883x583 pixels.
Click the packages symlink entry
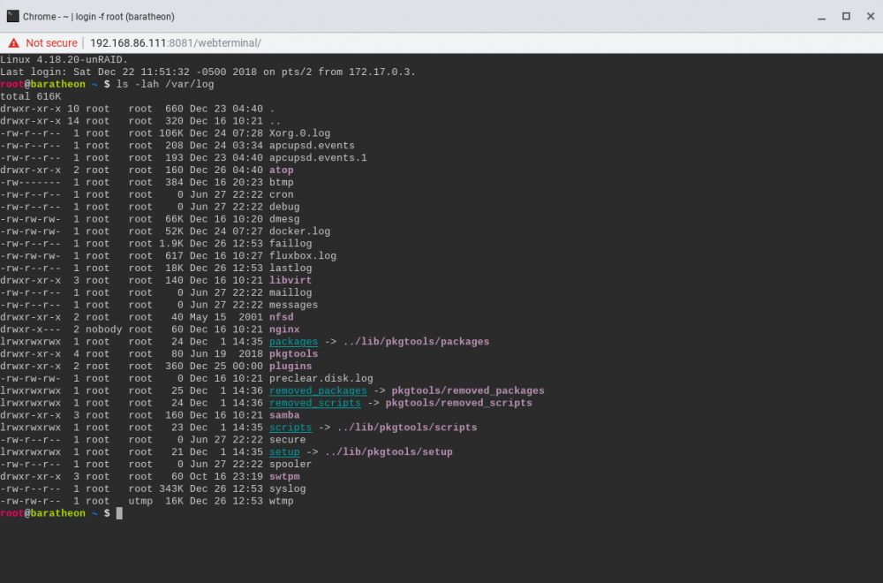coord(293,342)
